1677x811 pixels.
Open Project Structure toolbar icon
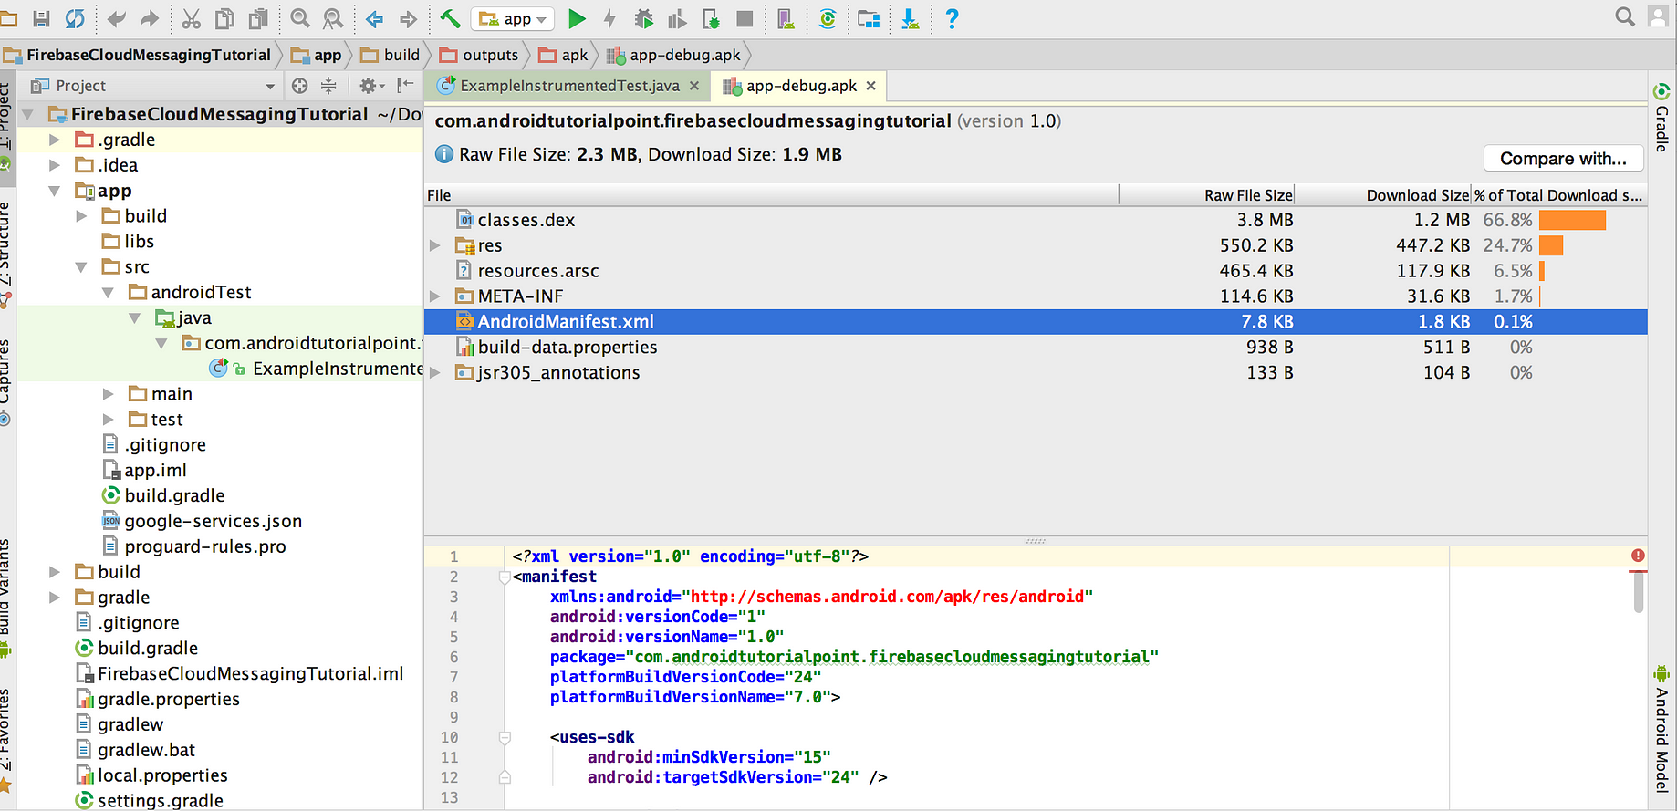(869, 18)
